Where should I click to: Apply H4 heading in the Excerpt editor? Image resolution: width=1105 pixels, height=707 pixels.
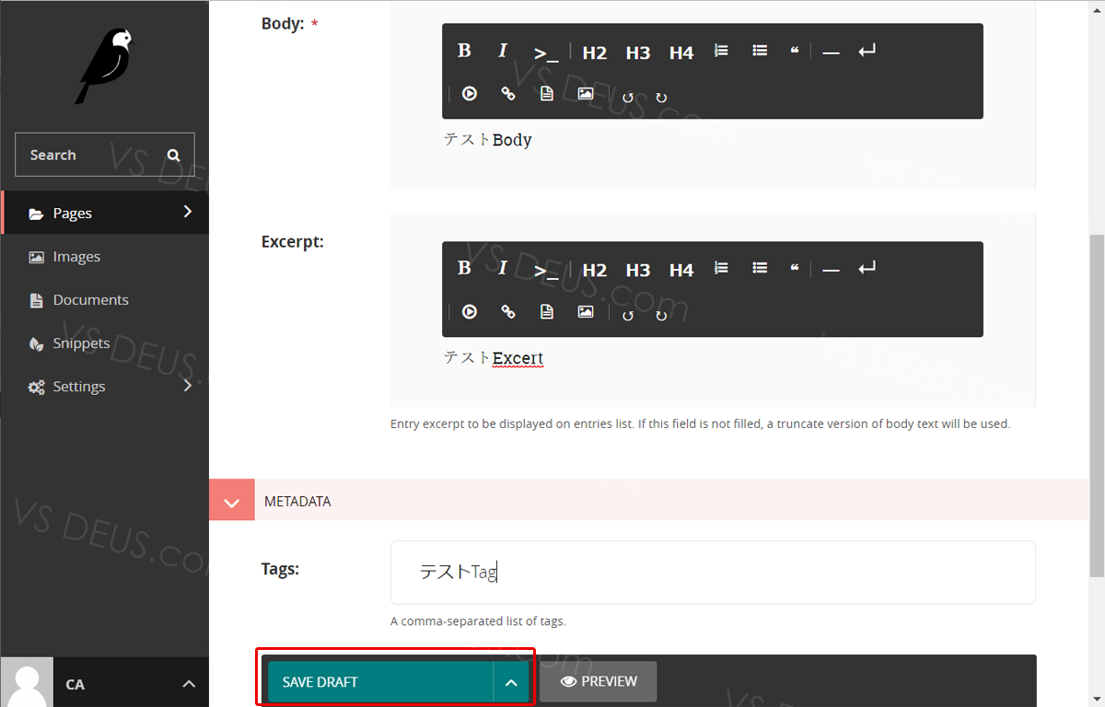tap(681, 270)
